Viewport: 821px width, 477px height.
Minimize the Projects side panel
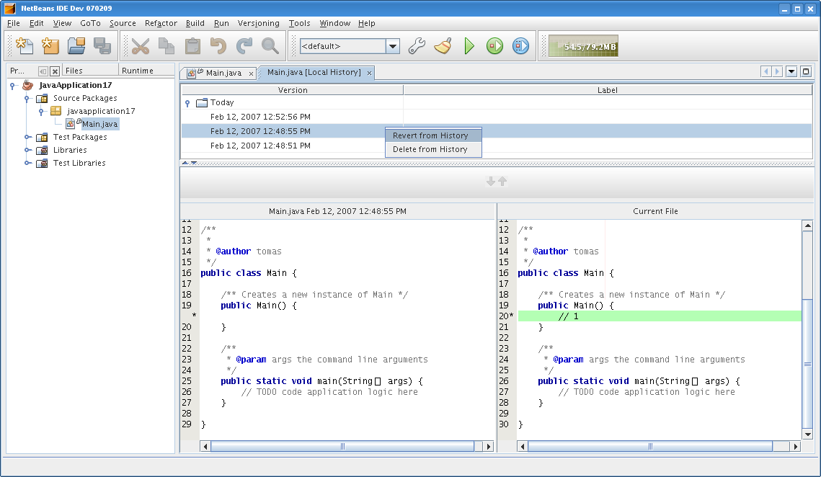(x=43, y=71)
